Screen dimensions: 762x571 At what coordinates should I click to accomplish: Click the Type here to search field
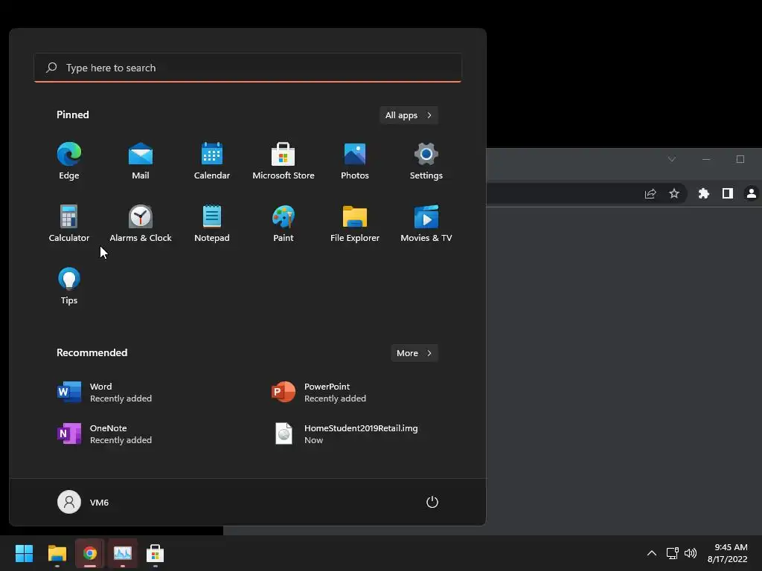tap(248, 68)
